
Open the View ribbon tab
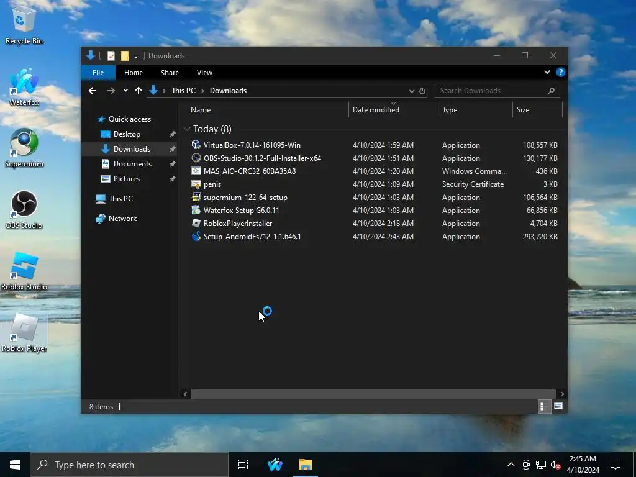click(204, 73)
